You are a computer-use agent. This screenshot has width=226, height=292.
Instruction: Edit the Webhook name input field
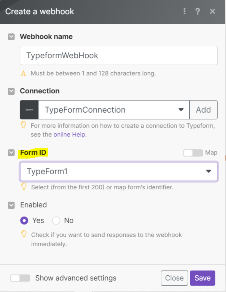(119, 56)
